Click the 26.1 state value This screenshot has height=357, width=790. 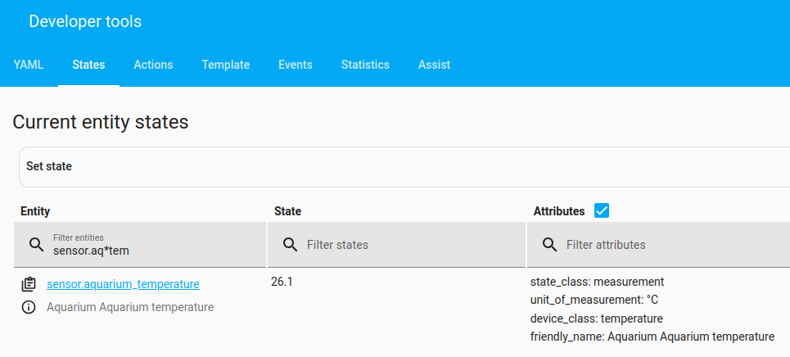pos(282,282)
